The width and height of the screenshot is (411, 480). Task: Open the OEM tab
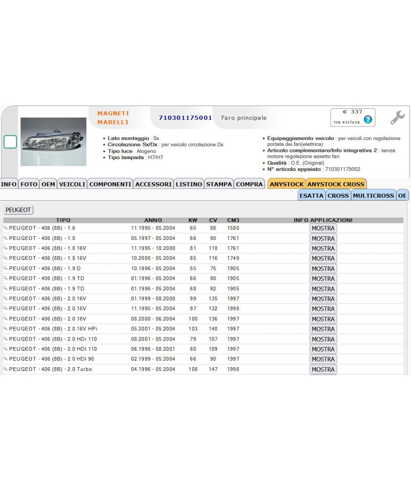point(48,184)
